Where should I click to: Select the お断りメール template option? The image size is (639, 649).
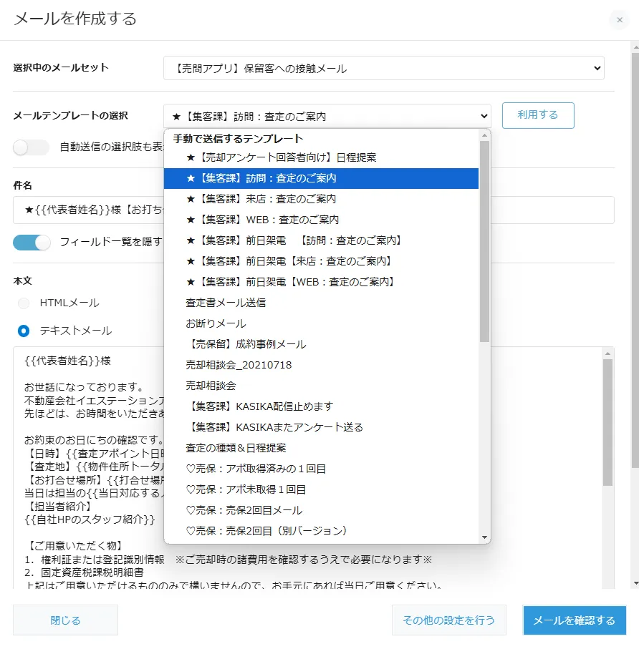(x=216, y=323)
